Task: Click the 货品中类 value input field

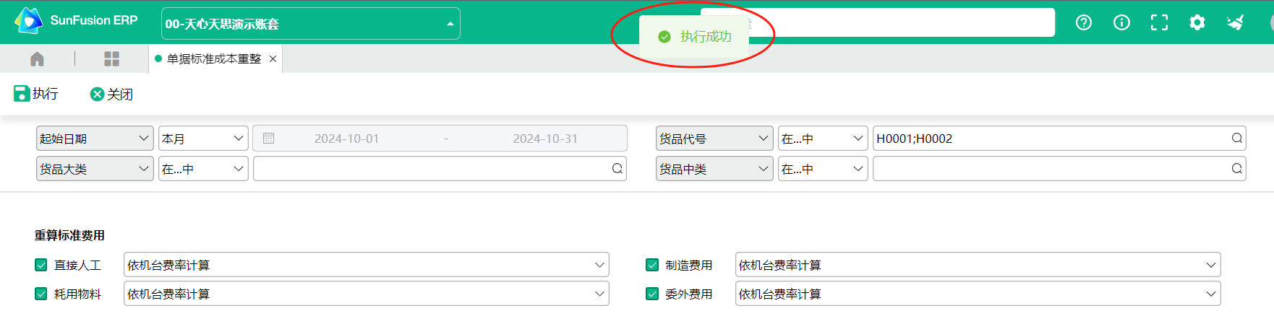Action: coord(1051,169)
